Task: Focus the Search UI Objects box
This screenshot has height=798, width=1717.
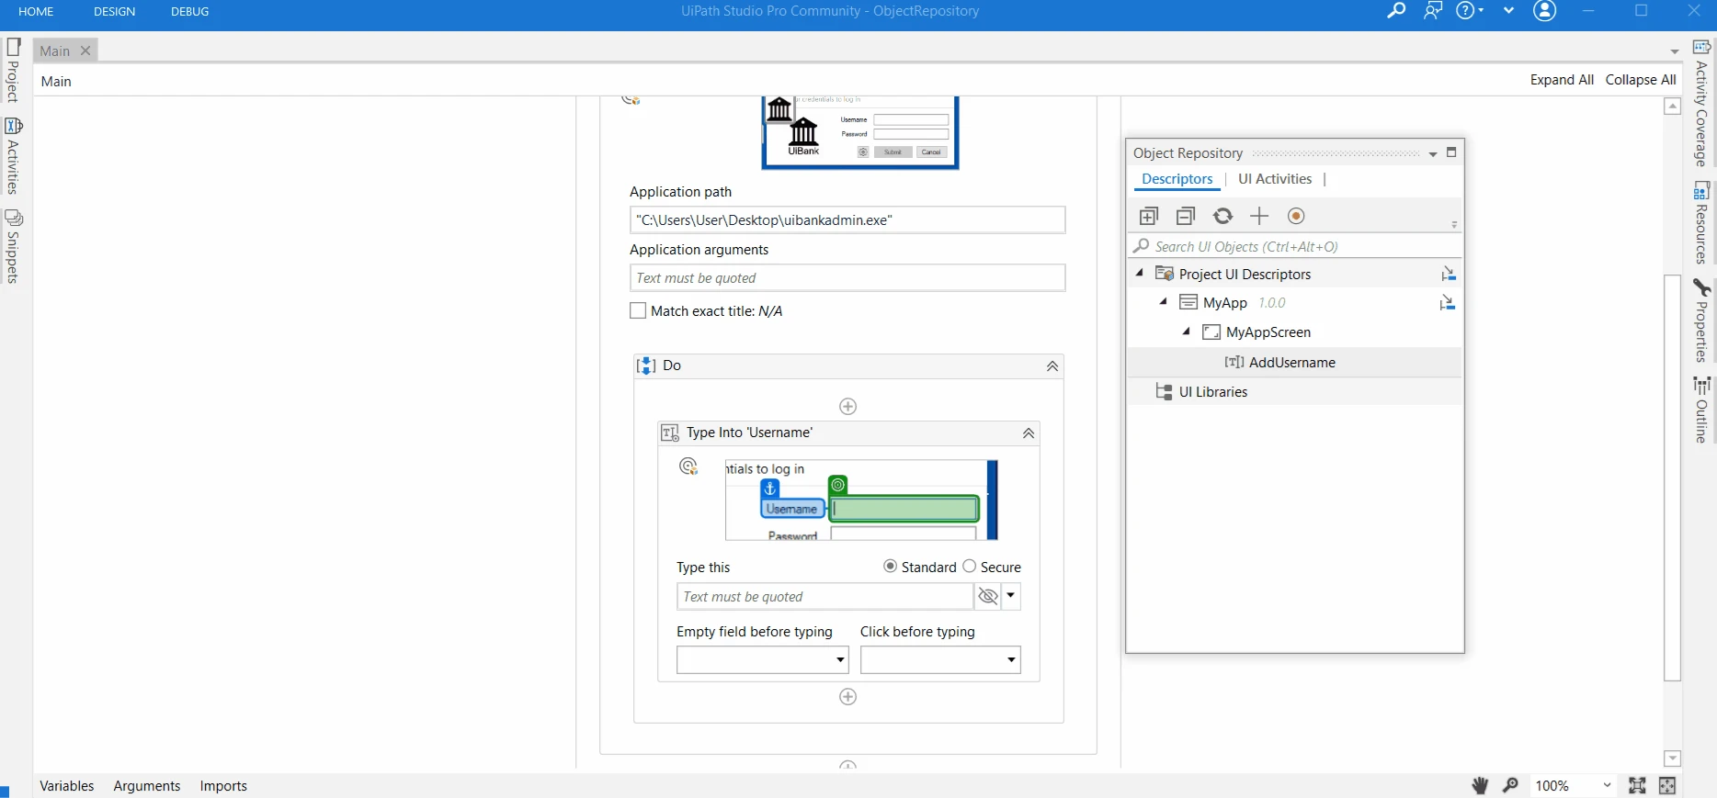Action: tap(1295, 246)
